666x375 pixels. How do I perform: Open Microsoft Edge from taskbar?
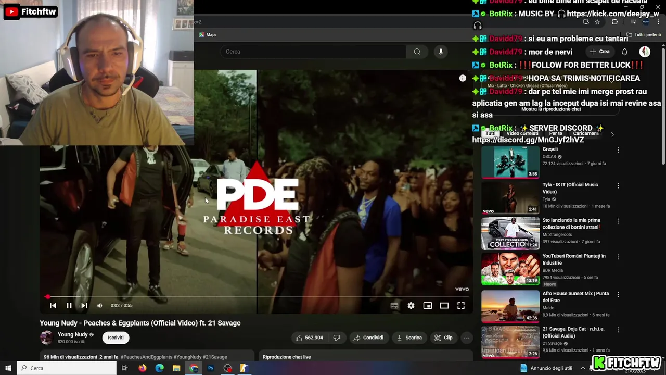159,368
